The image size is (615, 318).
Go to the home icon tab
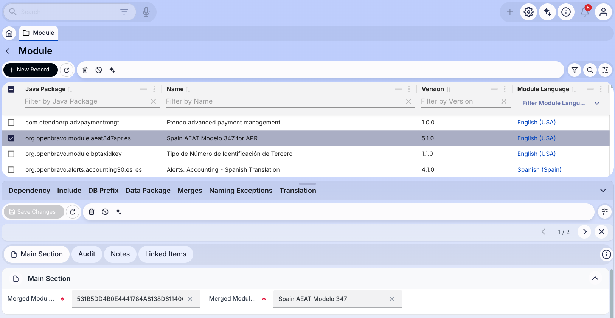coord(9,33)
